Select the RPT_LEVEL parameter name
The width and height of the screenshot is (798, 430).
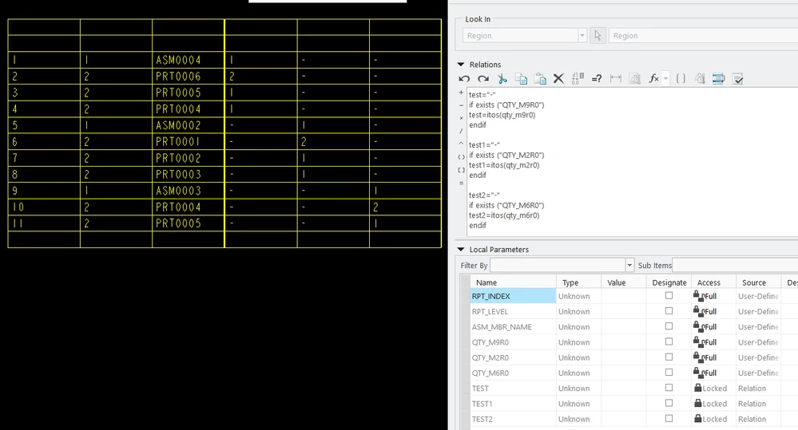[x=490, y=311]
